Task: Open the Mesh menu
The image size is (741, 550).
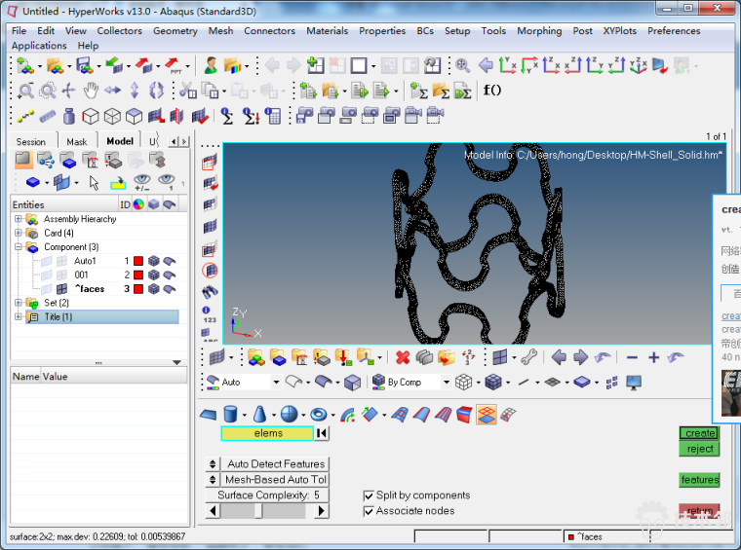Action: tap(220, 31)
